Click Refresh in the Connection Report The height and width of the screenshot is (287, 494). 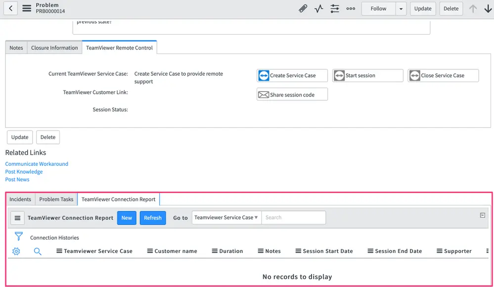pos(153,218)
